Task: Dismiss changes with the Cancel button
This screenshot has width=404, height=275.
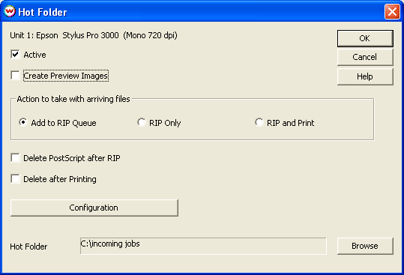Action: point(365,57)
